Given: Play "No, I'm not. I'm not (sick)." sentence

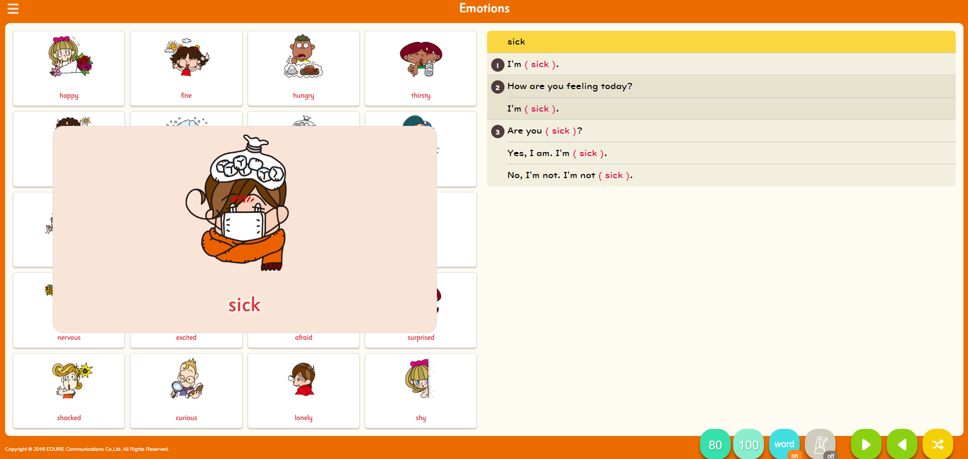Looking at the screenshot, I should (x=721, y=175).
